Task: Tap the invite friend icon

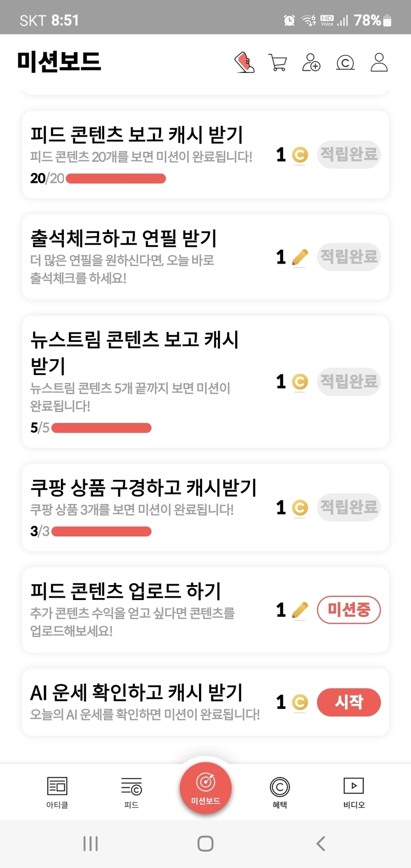Action: tap(311, 63)
